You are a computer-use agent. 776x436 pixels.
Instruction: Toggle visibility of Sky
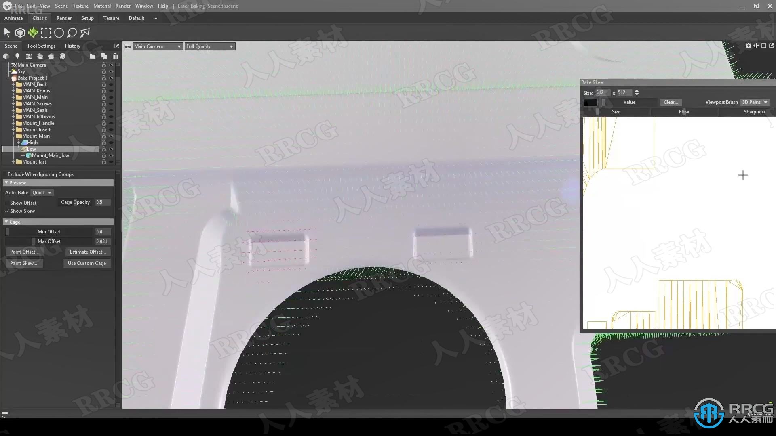(x=111, y=71)
